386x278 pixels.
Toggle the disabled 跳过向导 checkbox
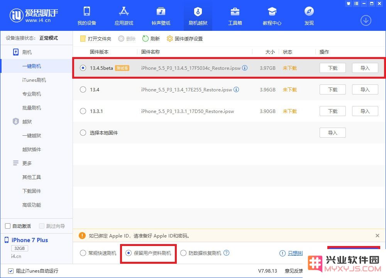pyautogui.click(x=42, y=226)
